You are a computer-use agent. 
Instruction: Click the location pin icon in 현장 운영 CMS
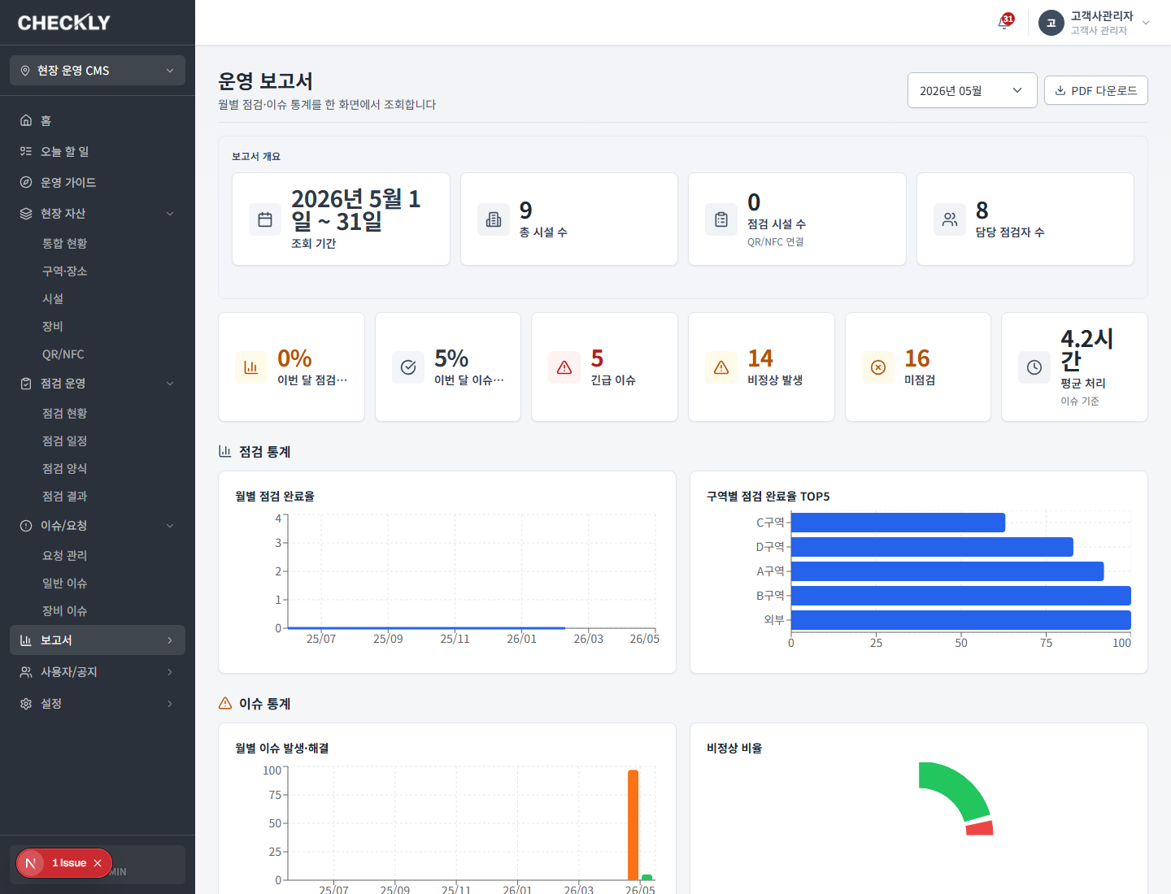[x=25, y=71]
